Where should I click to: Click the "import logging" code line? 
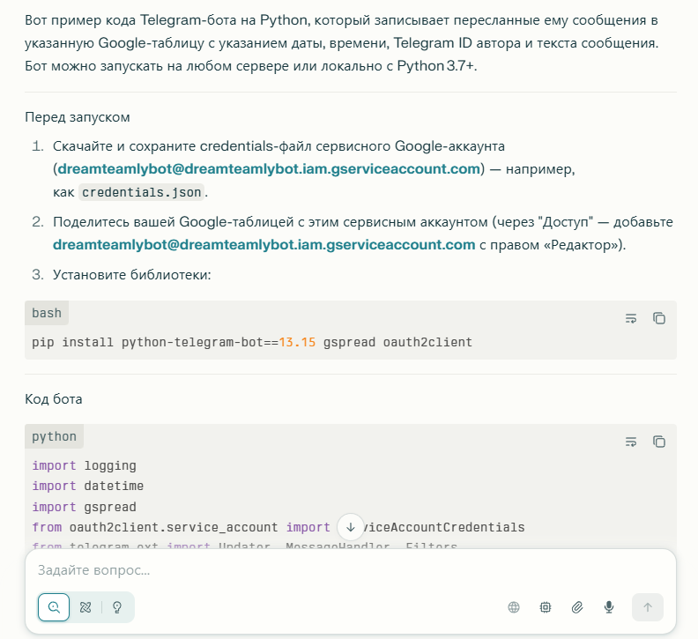[84, 465]
